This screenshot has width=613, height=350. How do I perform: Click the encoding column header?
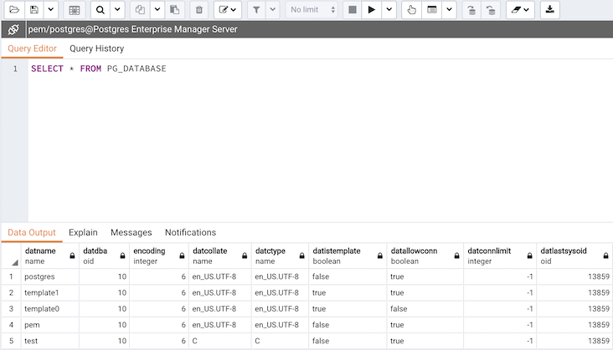(159, 256)
